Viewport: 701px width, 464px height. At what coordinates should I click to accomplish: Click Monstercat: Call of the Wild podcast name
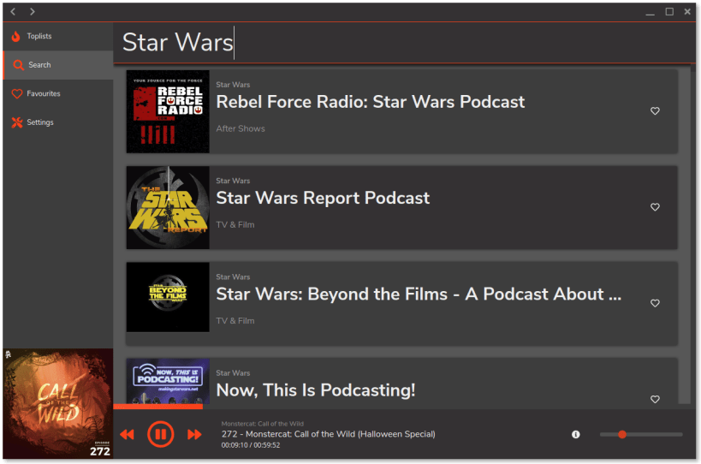263,424
